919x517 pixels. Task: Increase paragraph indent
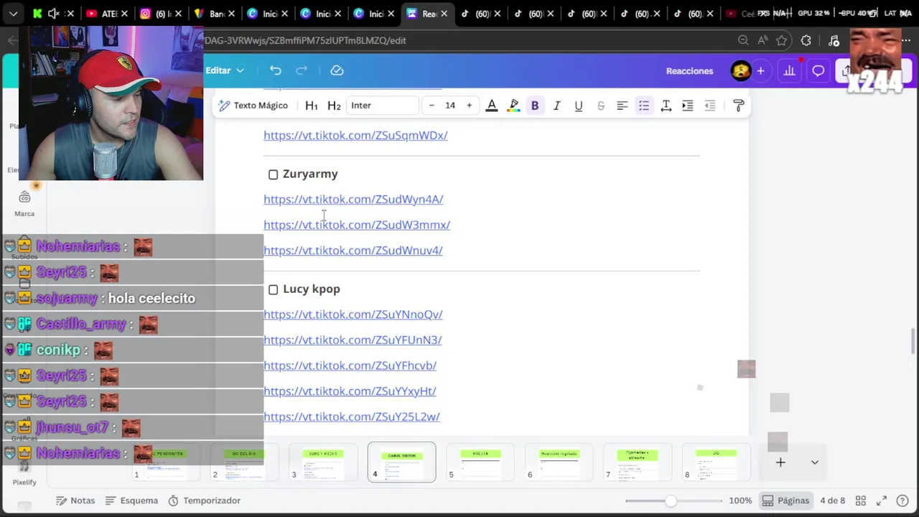click(688, 106)
